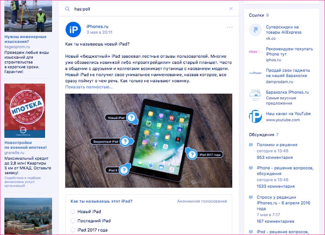Click the AliExpress link arrow icon
The image size is (325, 235).
click(x=255, y=30)
